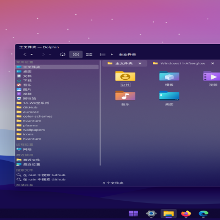Open the back history dropdown arrow
This screenshot has height=220, width=220.
pyautogui.click(x=32, y=54)
